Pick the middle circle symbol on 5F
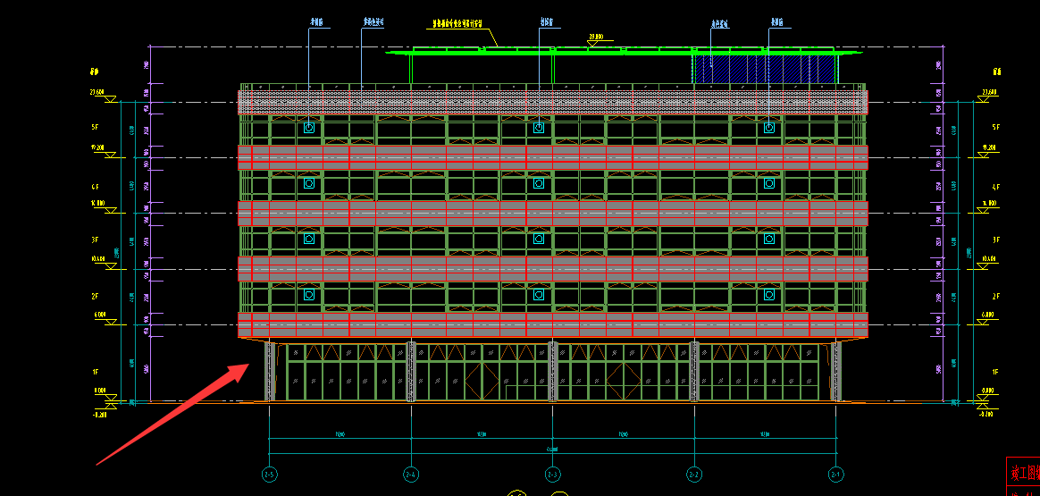 (540, 127)
